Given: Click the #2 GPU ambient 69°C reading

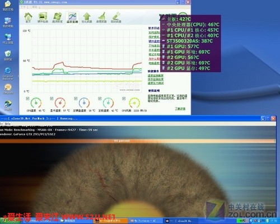Looking at the screenshot, I should point(188,63).
